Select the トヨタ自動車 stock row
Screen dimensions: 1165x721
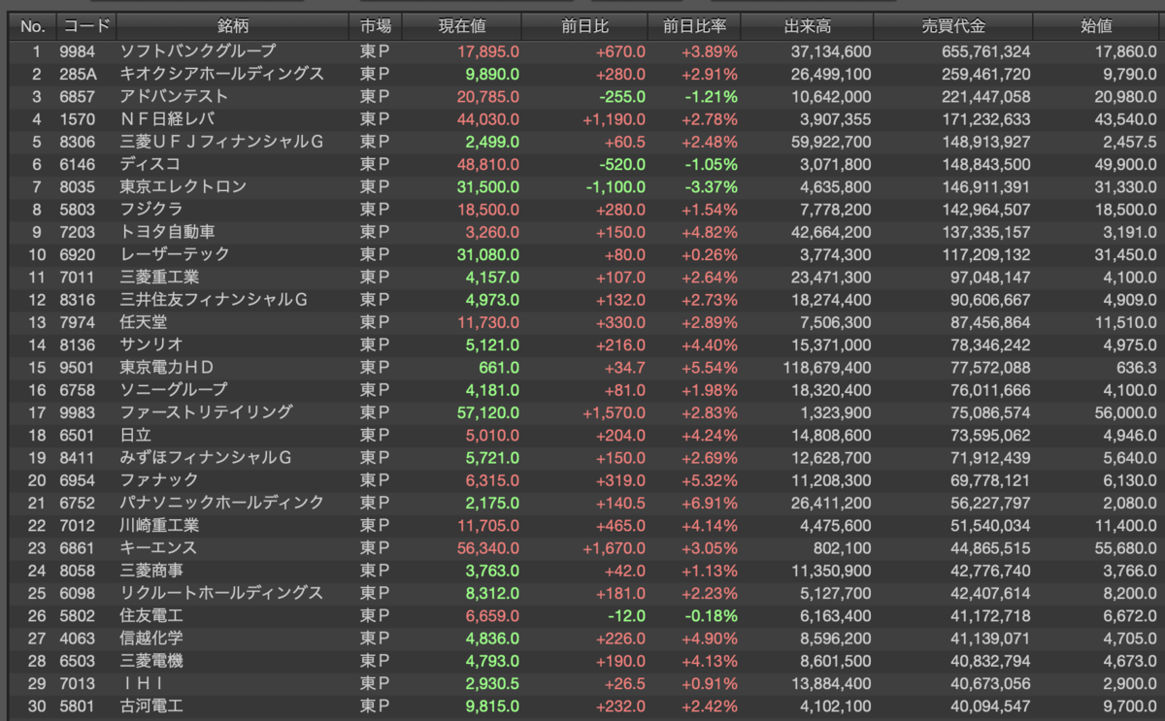[582, 232]
